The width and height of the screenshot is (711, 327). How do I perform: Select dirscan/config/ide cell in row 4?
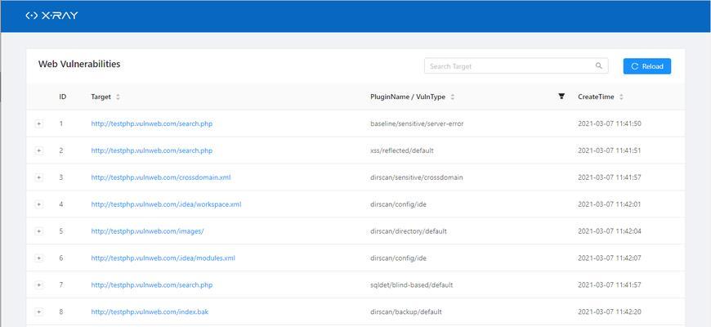[x=398, y=204]
